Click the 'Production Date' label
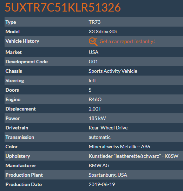The width and height of the screenshot is (183, 191). coord(24,184)
